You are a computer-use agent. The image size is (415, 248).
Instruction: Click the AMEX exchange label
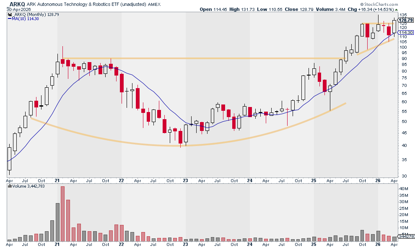point(154,5)
